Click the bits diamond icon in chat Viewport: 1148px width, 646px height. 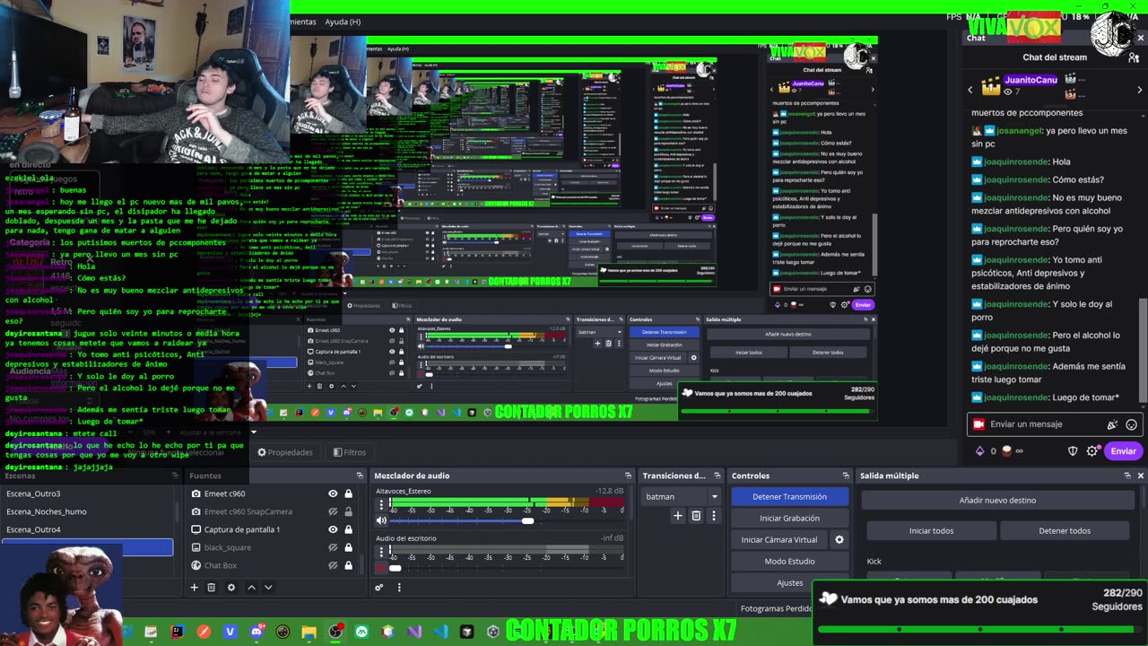[979, 451]
